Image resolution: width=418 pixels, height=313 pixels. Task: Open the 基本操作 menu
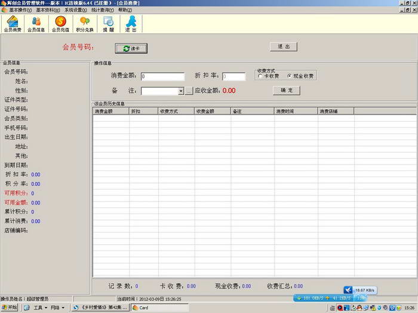point(20,10)
